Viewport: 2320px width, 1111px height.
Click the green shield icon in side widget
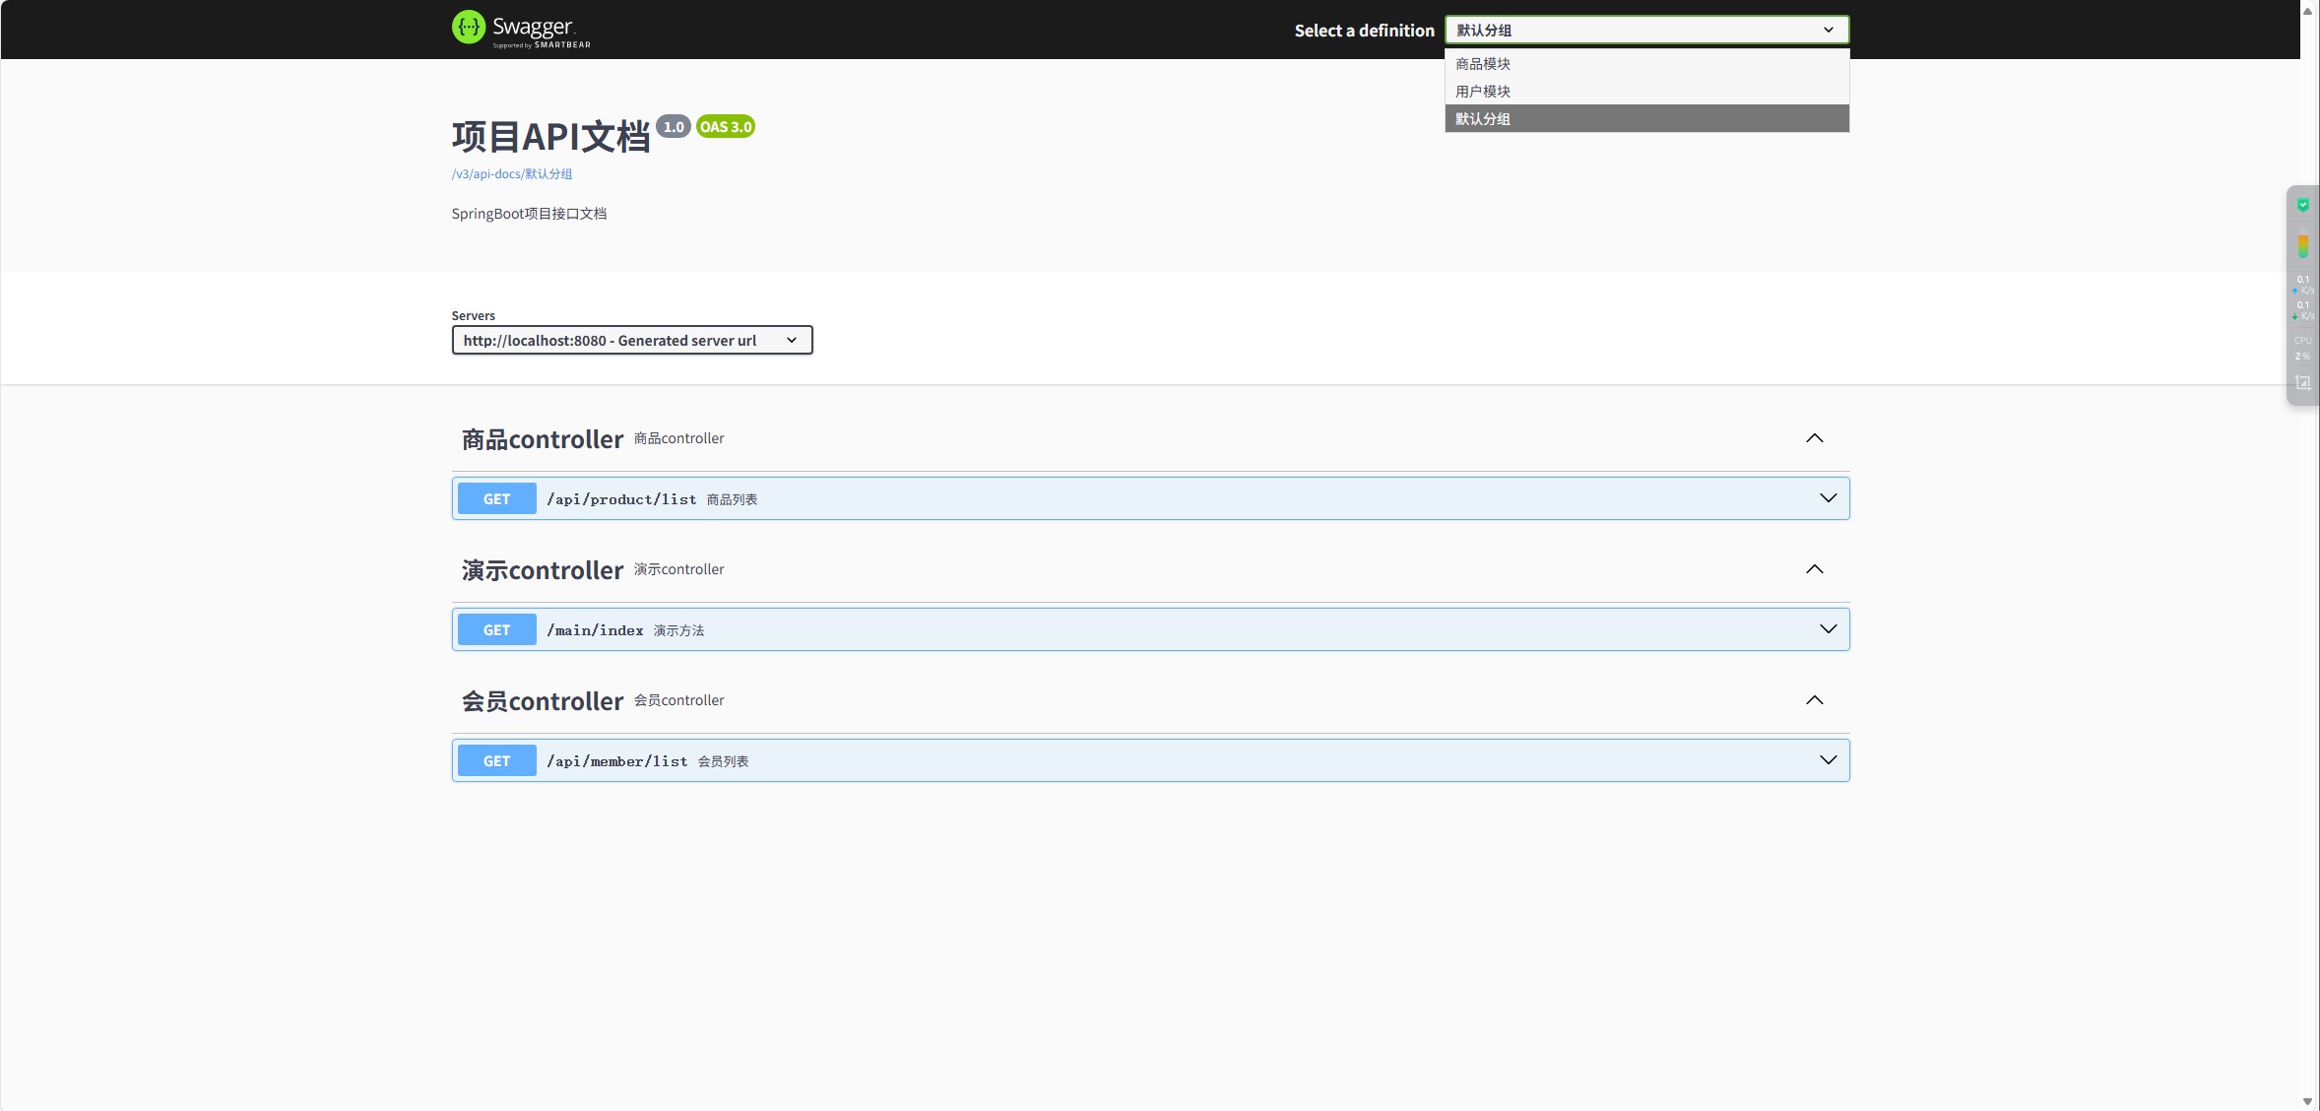coord(2303,205)
